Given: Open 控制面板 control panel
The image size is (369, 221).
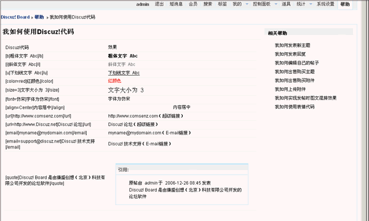Looking at the screenshot, I should pyautogui.click(x=261, y=4).
